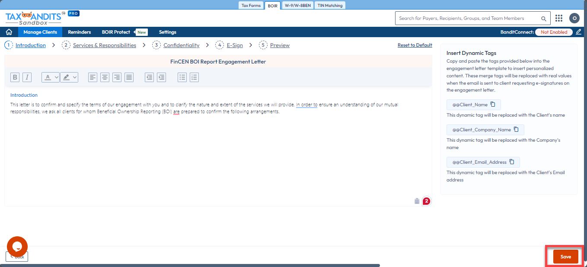587x267 pixels.
Task: Click the New badge beside BOIR Protect
Action: 142,32
